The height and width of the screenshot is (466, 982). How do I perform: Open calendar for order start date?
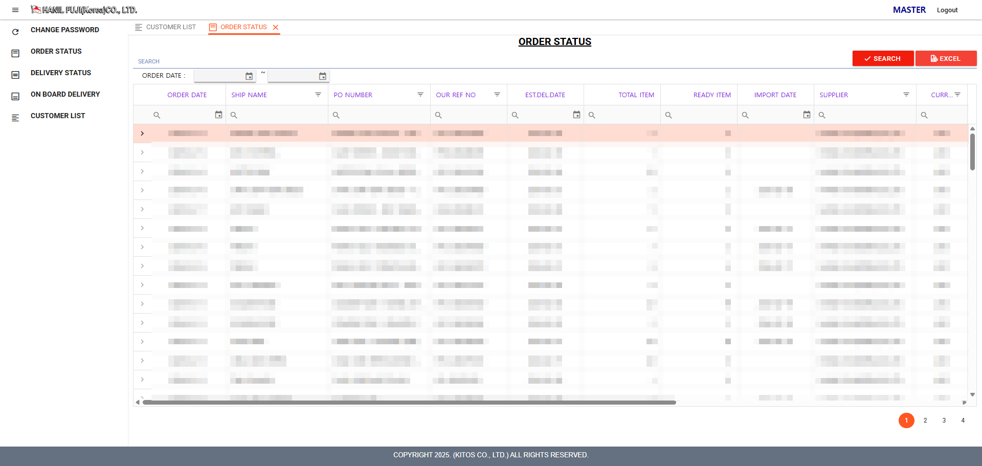(x=249, y=76)
